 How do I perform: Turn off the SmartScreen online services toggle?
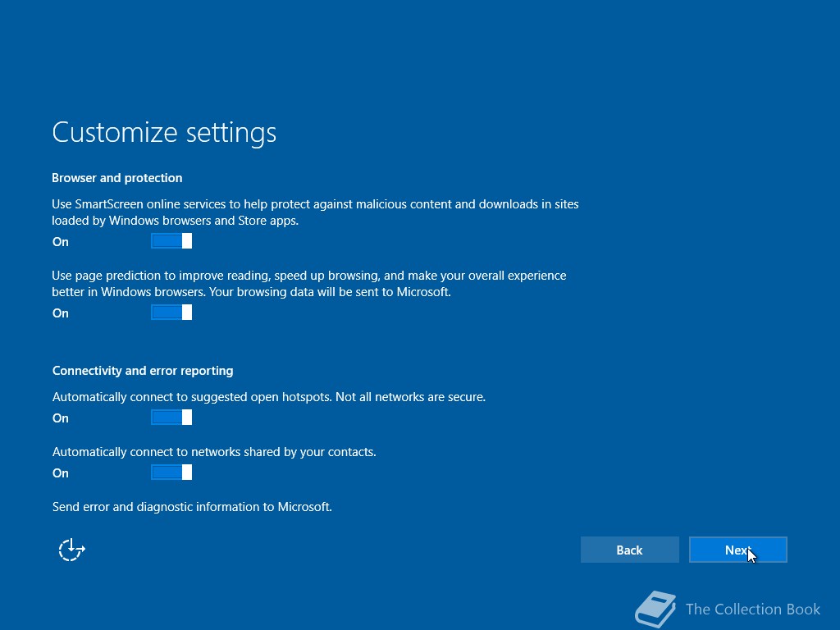(171, 241)
